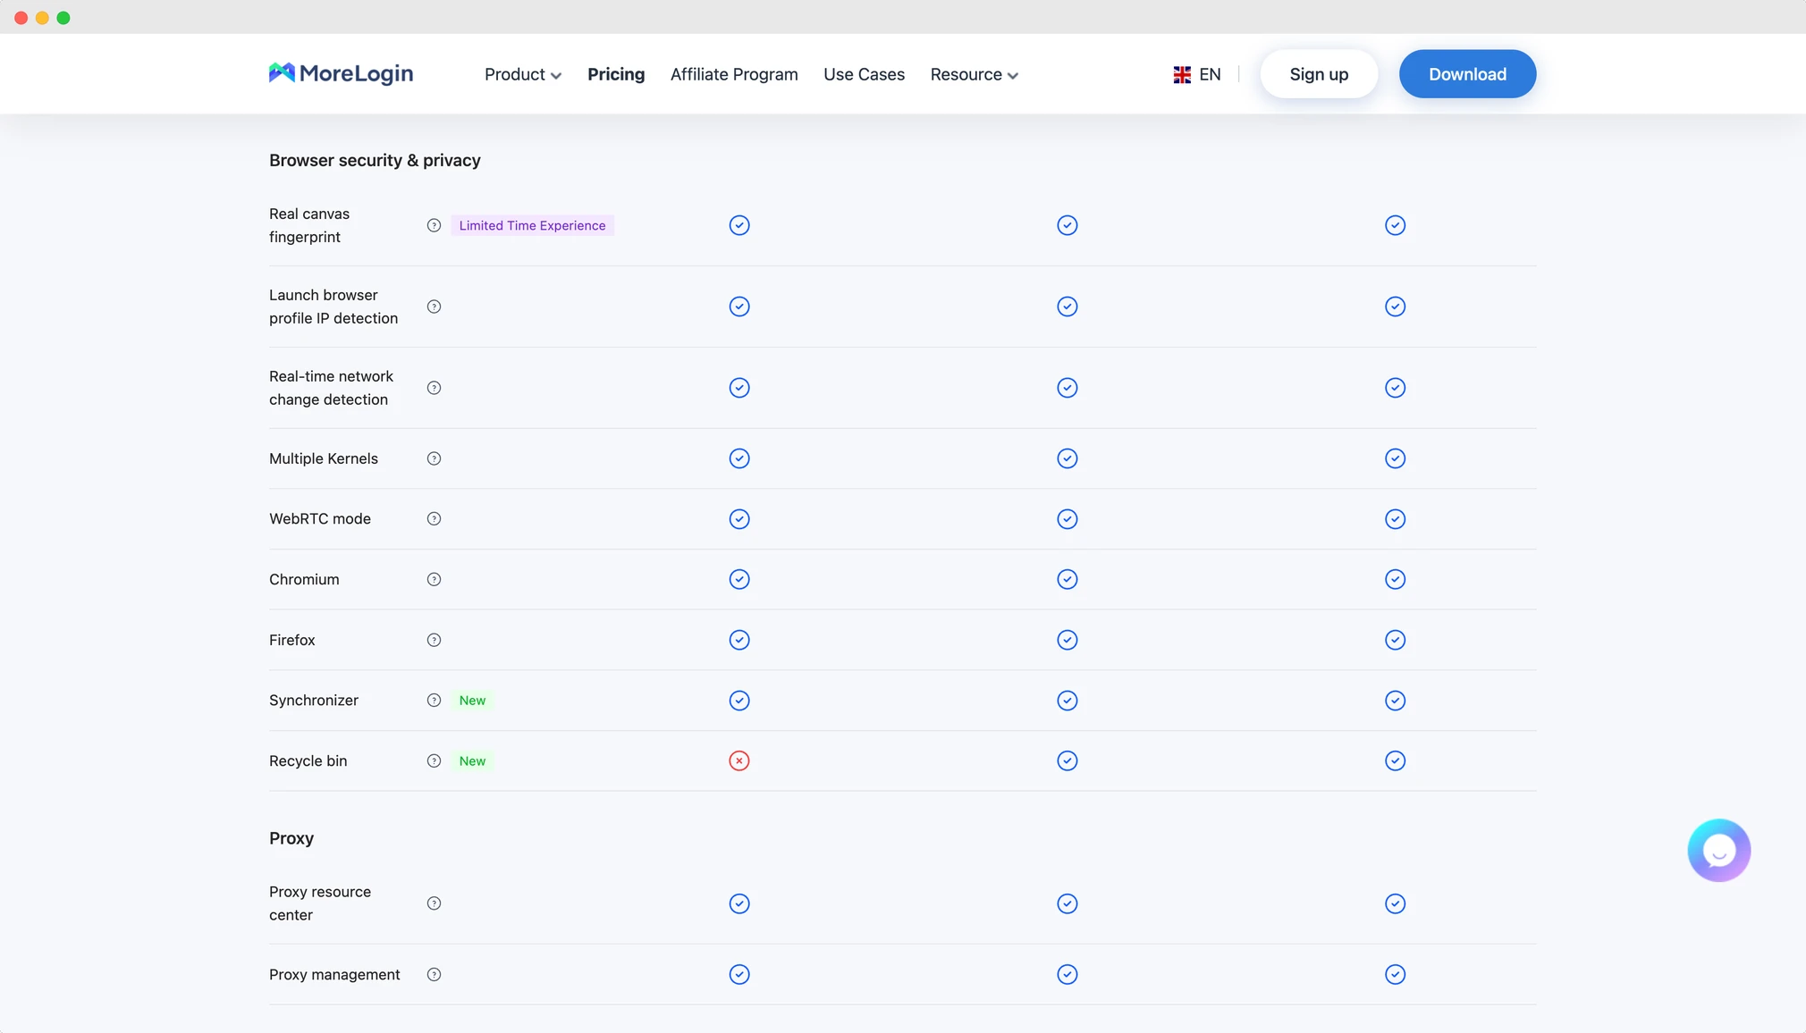
Task: Open the Use Cases page
Action: tap(864, 74)
